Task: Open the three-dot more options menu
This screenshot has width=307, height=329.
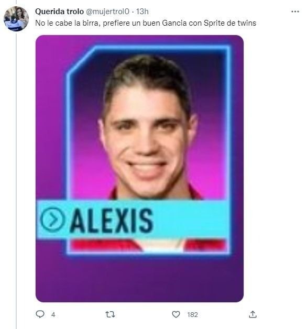Action: (295, 12)
